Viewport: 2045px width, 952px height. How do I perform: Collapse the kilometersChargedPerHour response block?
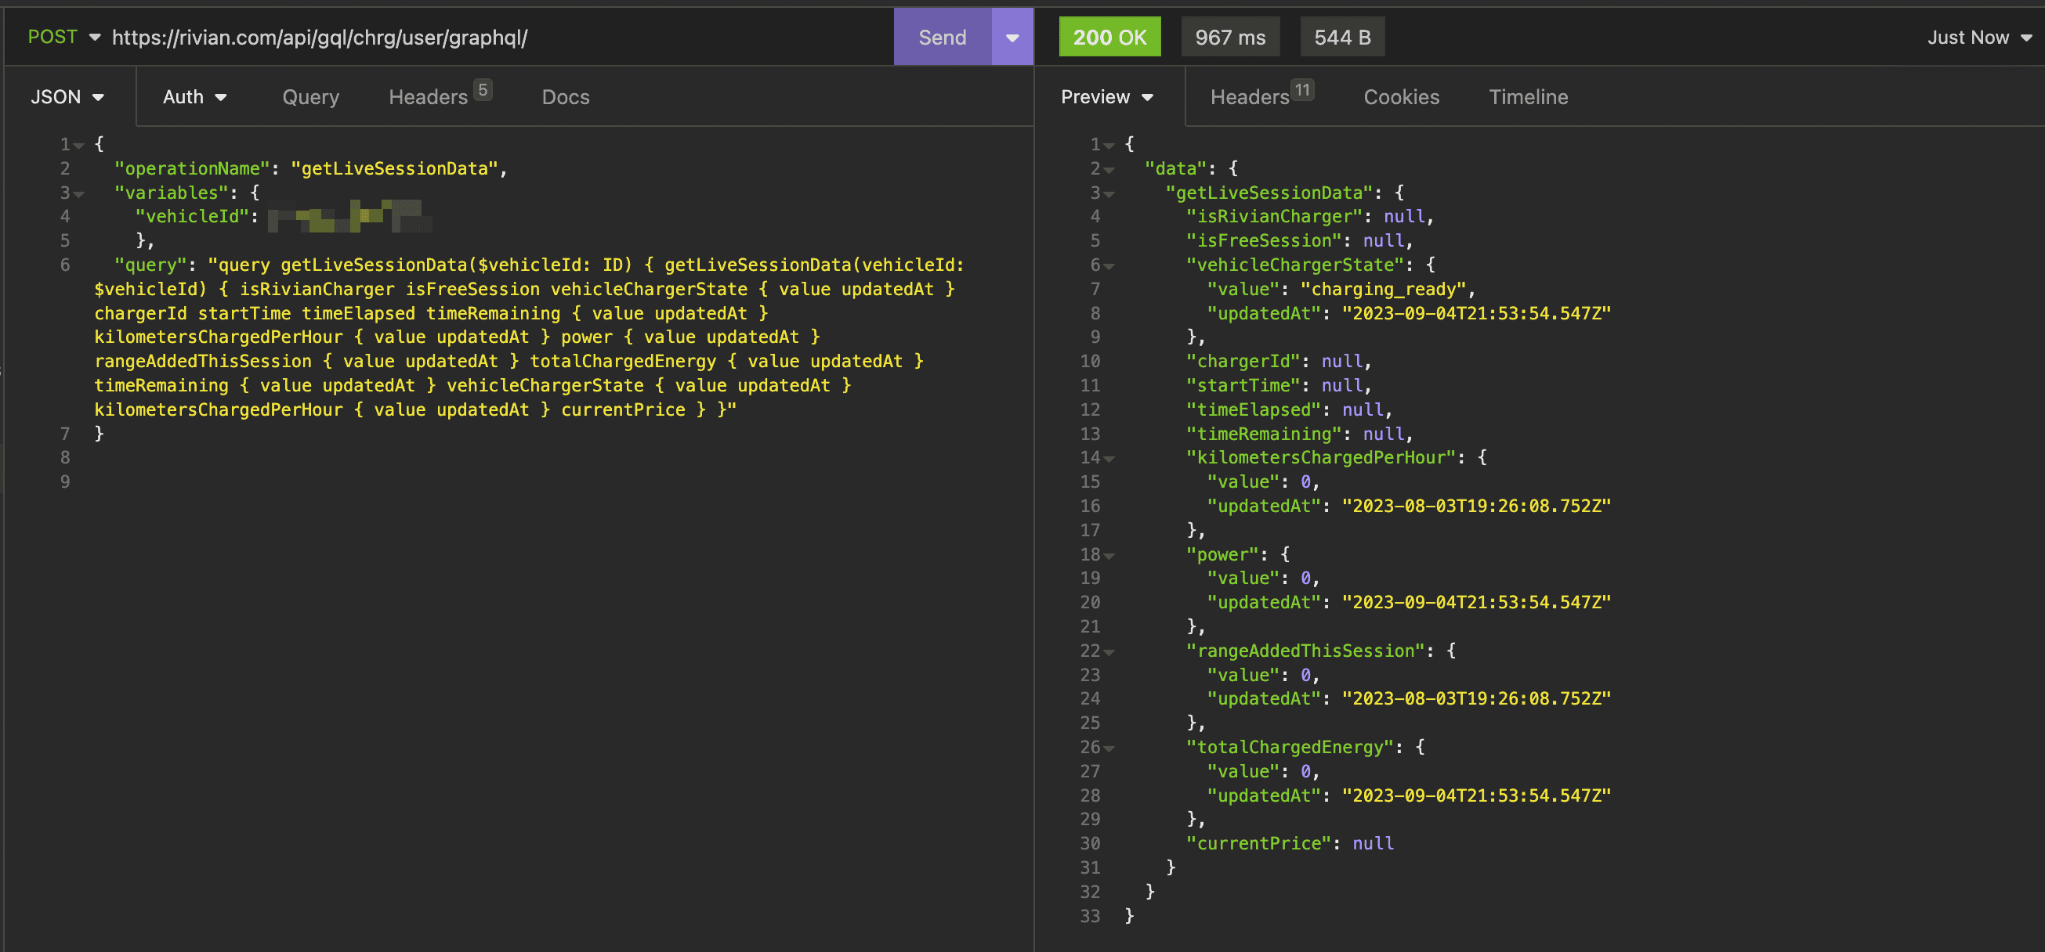point(1109,459)
